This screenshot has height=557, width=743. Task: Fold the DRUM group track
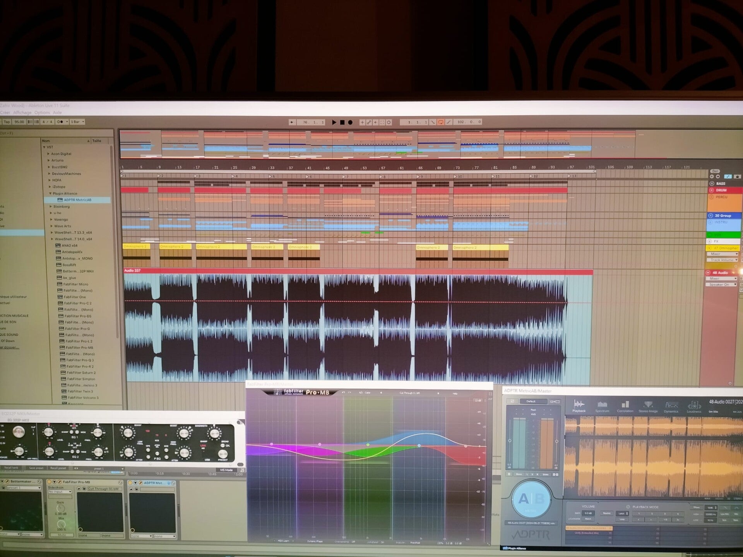coord(711,190)
